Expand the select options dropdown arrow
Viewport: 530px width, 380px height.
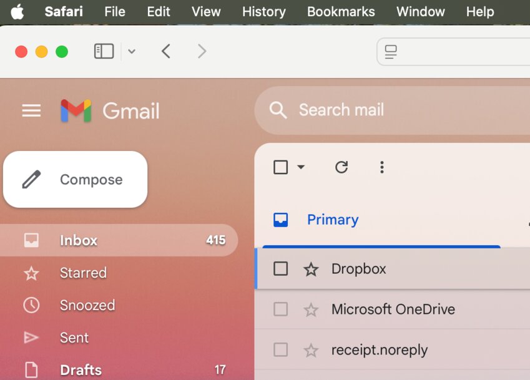coord(301,167)
